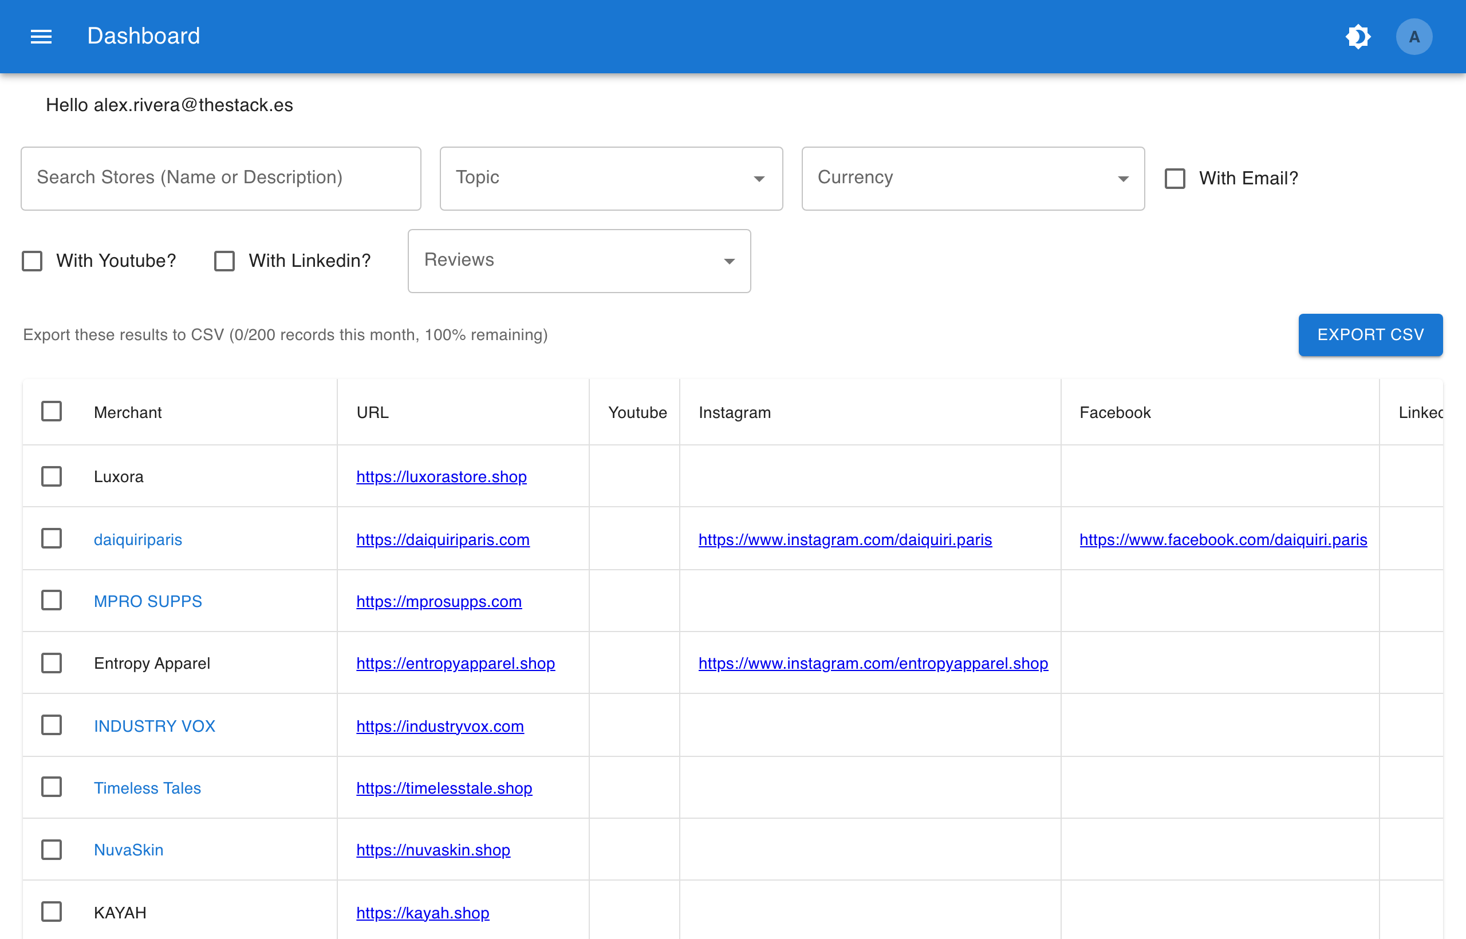Viewport: 1466px width, 939px height.
Task: Select all rows via header checkbox
Action: [51, 412]
